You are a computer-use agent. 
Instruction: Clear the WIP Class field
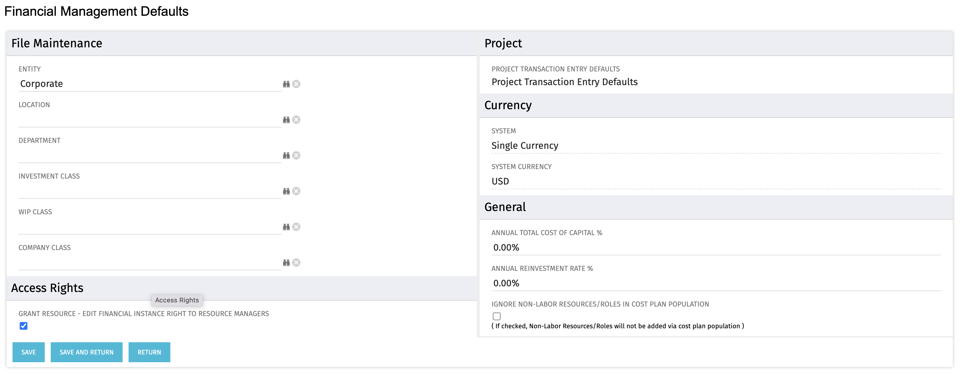point(296,227)
